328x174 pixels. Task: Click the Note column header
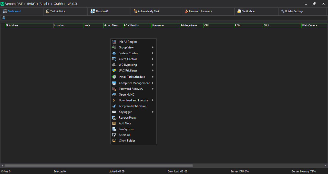point(94,25)
